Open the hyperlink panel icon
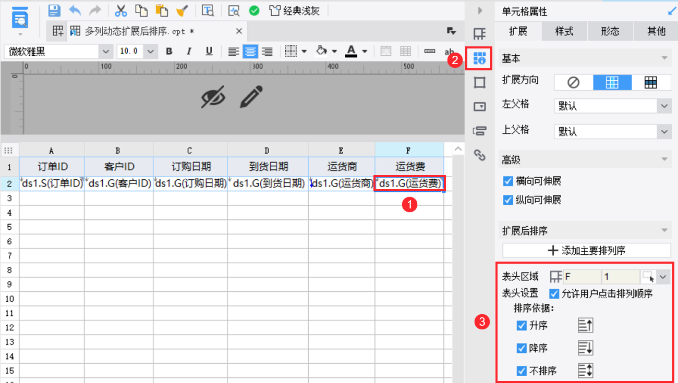678x383 pixels. pos(479,154)
